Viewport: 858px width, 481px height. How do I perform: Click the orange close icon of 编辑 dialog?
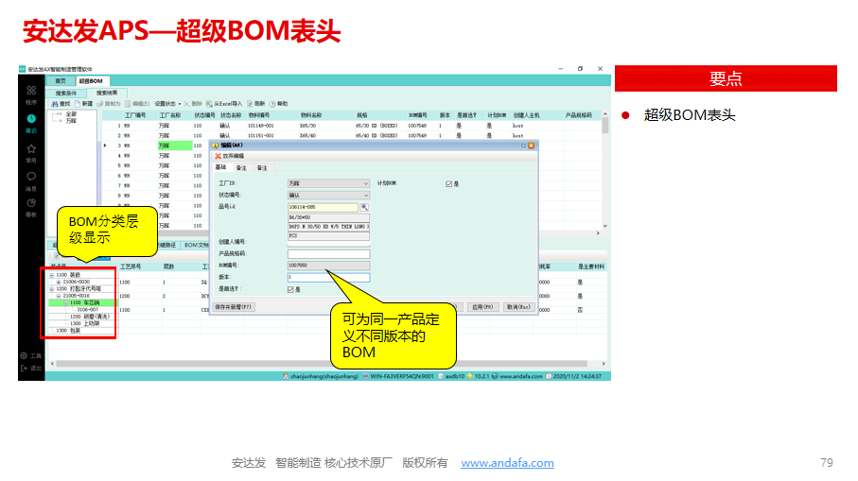(531, 146)
